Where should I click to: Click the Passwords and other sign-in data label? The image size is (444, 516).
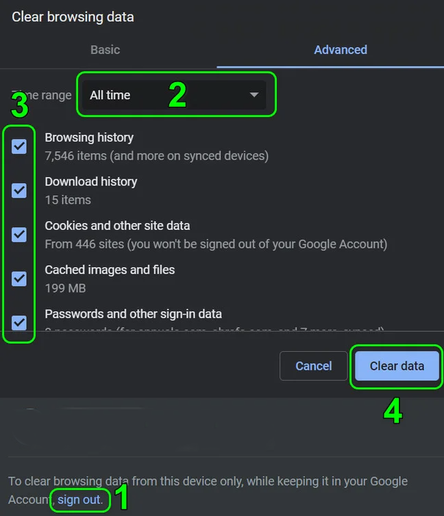pos(133,314)
